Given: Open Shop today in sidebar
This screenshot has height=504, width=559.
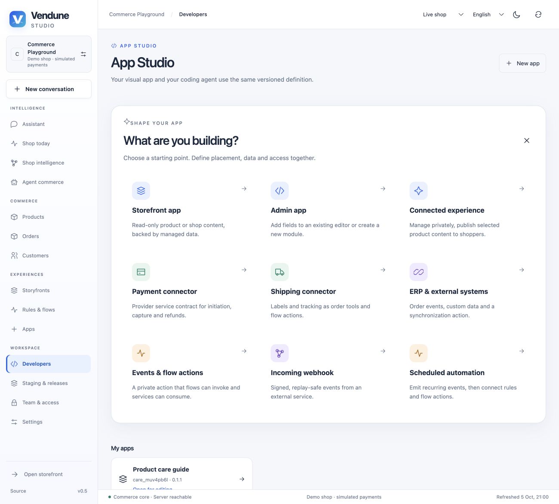Looking at the screenshot, I should coord(49,144).
